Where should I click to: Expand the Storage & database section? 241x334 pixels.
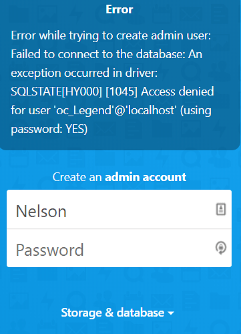(117, 313)
